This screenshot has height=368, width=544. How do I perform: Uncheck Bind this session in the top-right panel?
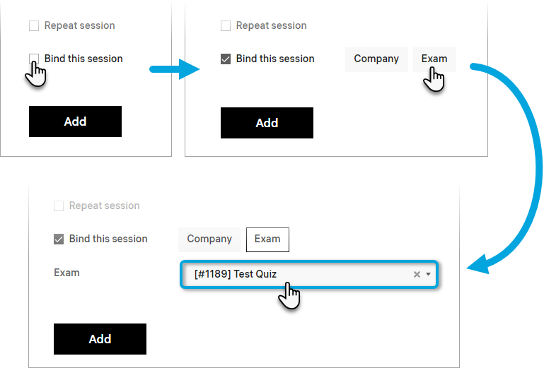pos(226,59)
